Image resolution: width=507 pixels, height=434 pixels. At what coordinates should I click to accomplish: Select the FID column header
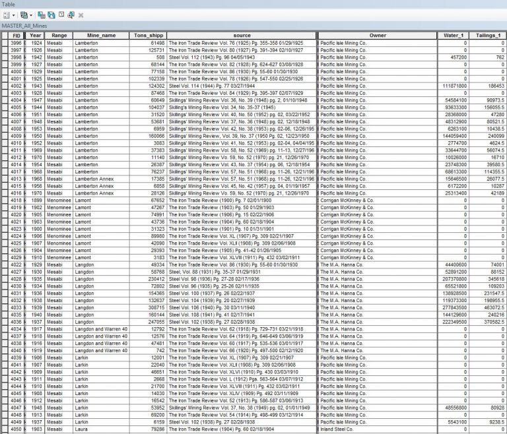[17, 35]
